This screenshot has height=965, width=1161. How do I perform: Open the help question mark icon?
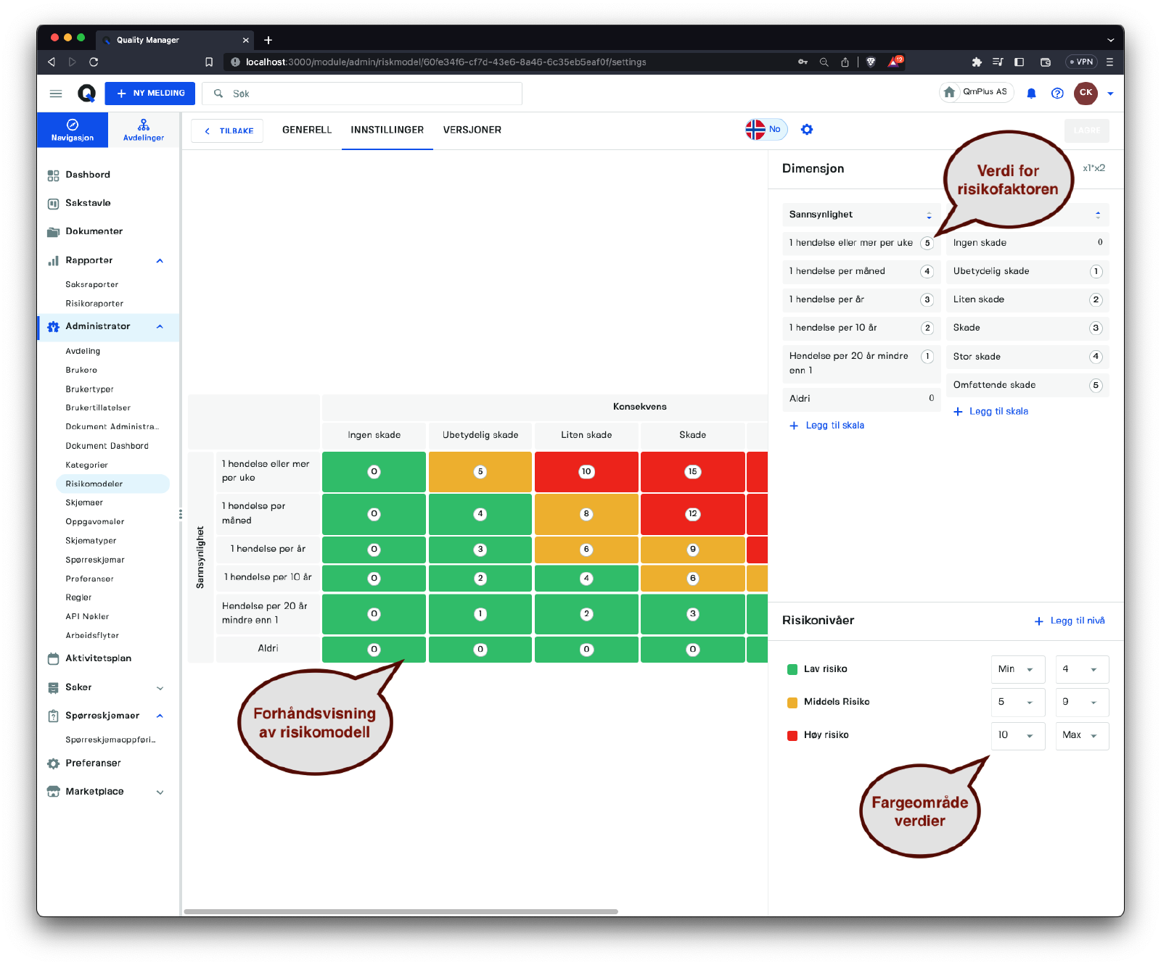[x=1057, y=94]
